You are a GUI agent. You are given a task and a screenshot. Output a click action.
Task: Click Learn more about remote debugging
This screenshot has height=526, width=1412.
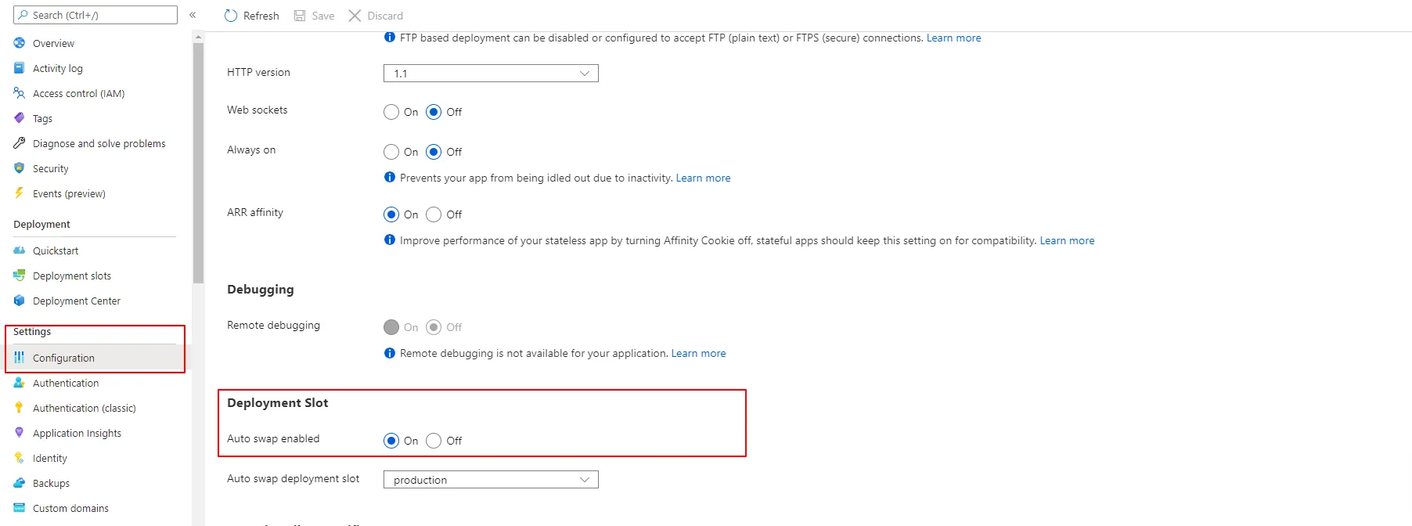pyautogui.click(x=698, y=353)
